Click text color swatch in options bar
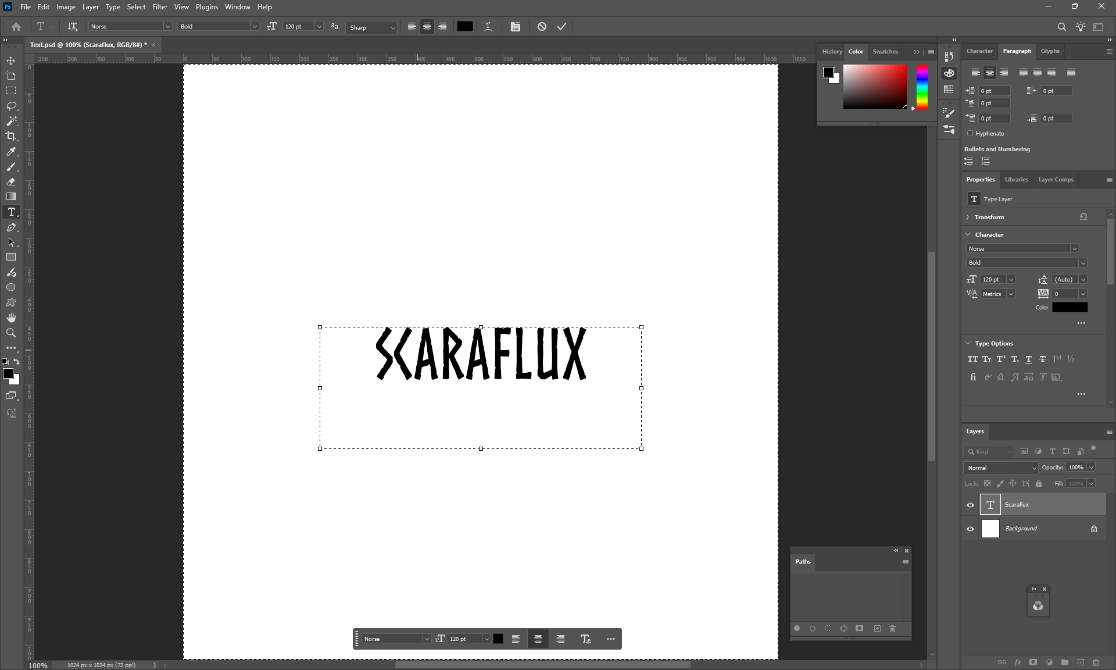The height and width of the screenshot is (670, 1116). point(465,27)
